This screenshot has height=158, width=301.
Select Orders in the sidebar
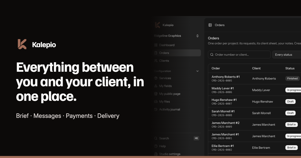tap(177, 53)
